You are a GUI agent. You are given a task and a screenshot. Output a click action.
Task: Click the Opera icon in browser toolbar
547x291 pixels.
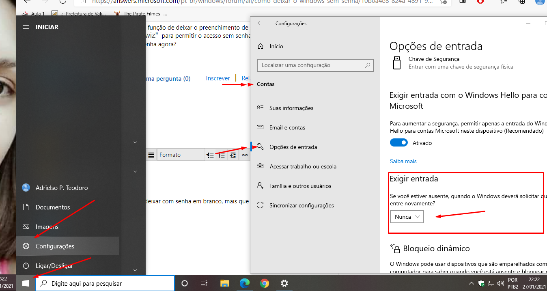point(481,2)
